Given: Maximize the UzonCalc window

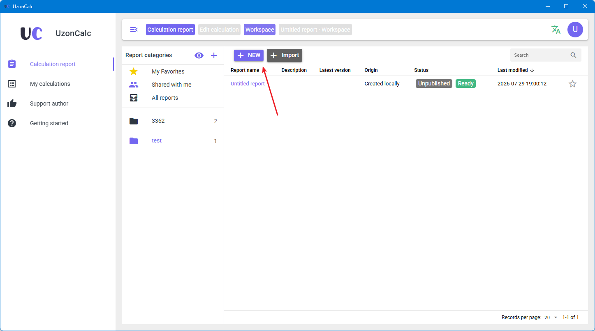Looking at the screenshot, I should tap(566, 6).
